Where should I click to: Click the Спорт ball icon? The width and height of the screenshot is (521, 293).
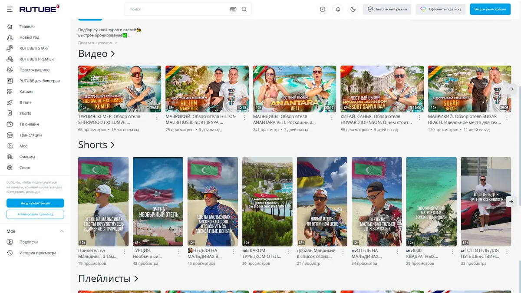tap(10, 168)
